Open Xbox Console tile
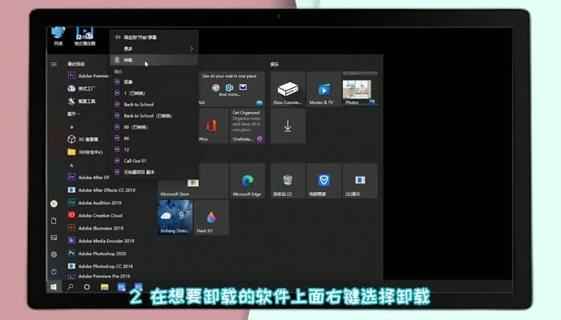Image resolution: width=561 pixels, height=320 pixels. pos(287,89)
